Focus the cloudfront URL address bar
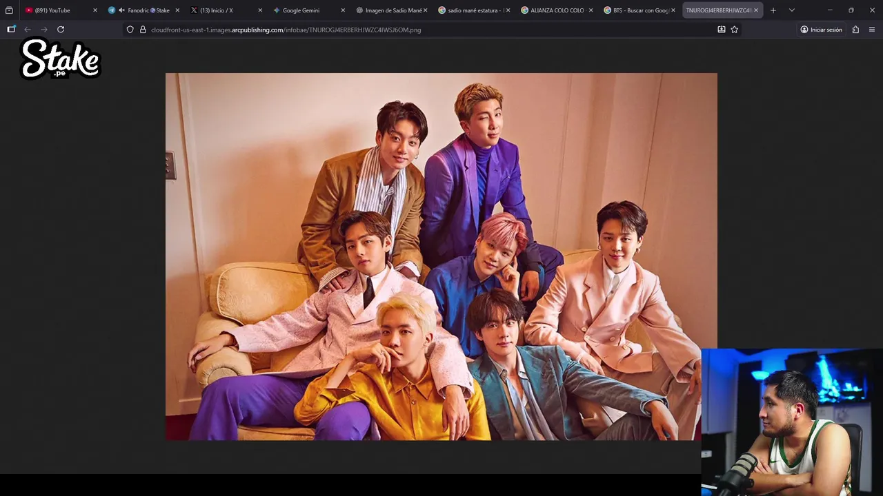Screen dimensions: 883x496 pyautogui.click(x=431, y=30)
